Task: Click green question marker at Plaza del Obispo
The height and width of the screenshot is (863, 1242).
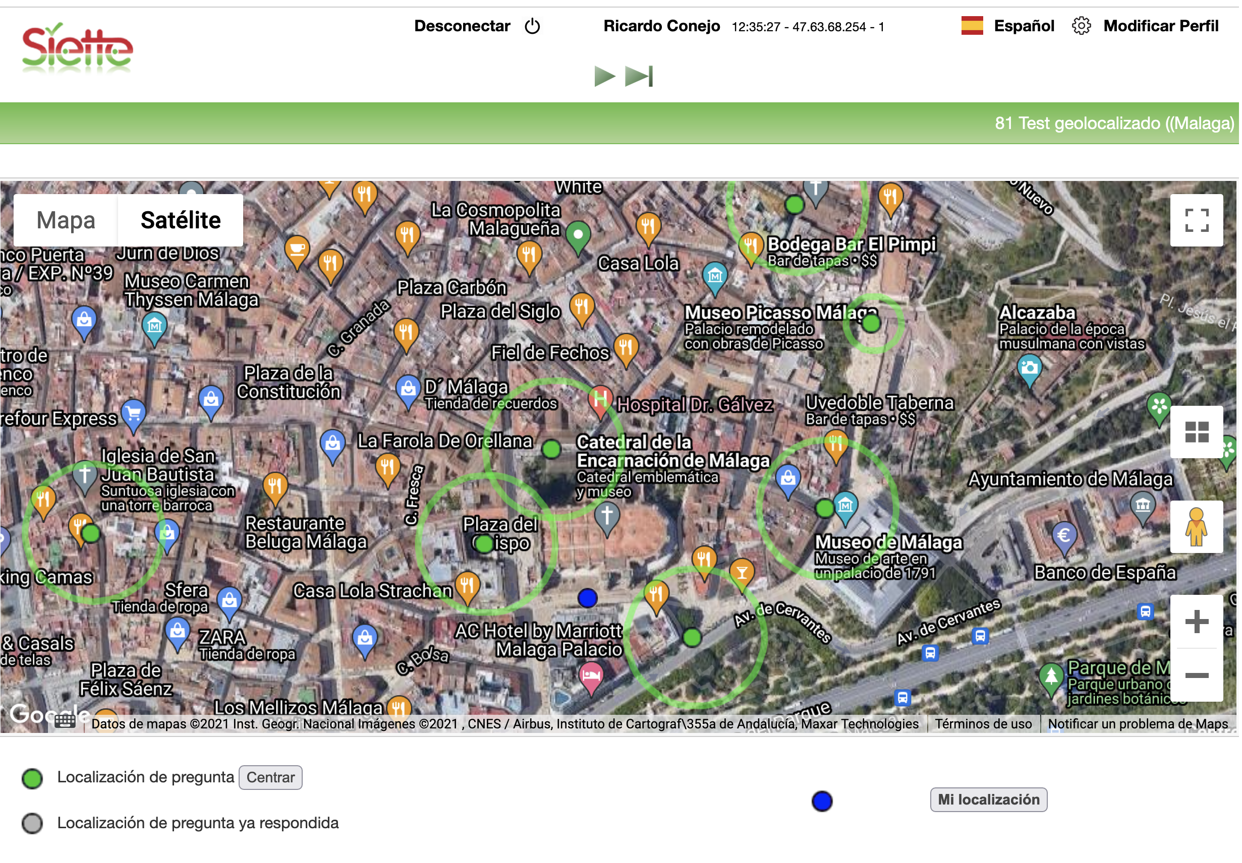Action: [485, 544]
